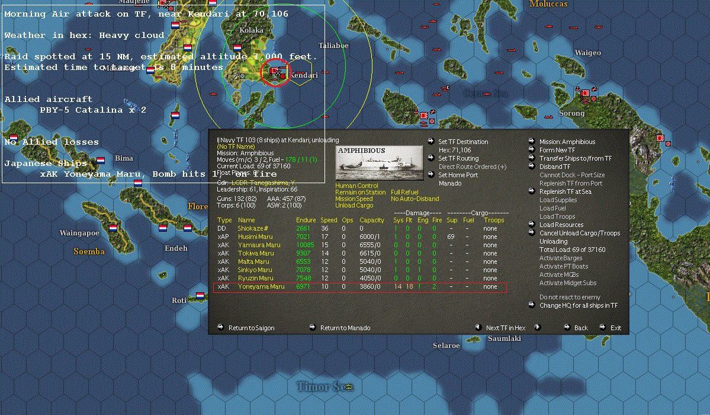
Task: Select the Japanese task force icon at Kendari
Action: [x=274, y=72]
